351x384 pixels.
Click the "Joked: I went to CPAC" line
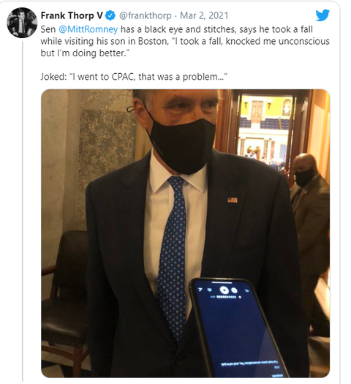134,77
